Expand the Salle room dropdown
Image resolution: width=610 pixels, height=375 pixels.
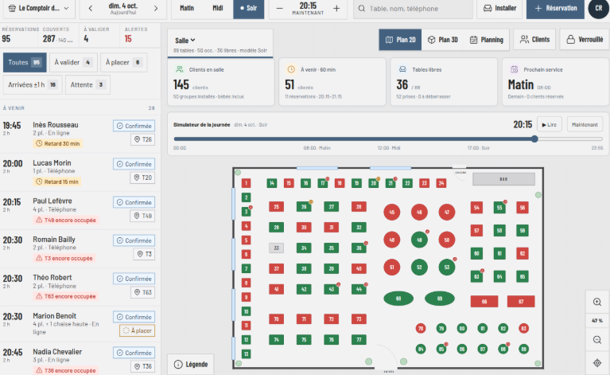[x=185, y=41]
